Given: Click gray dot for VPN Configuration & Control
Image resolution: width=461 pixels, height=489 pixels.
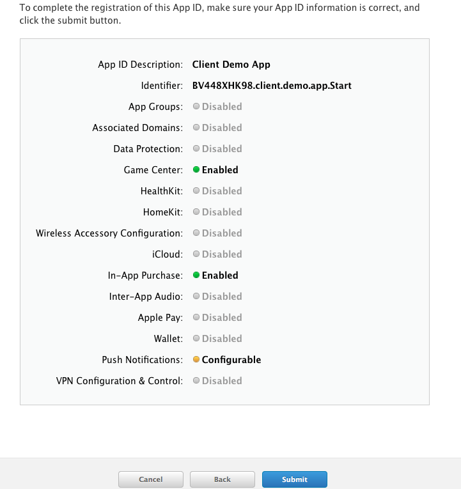Looking at the screenshot, I should (196, 381).
